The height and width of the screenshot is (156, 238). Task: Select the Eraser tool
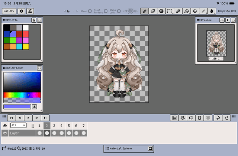[153, 11]
